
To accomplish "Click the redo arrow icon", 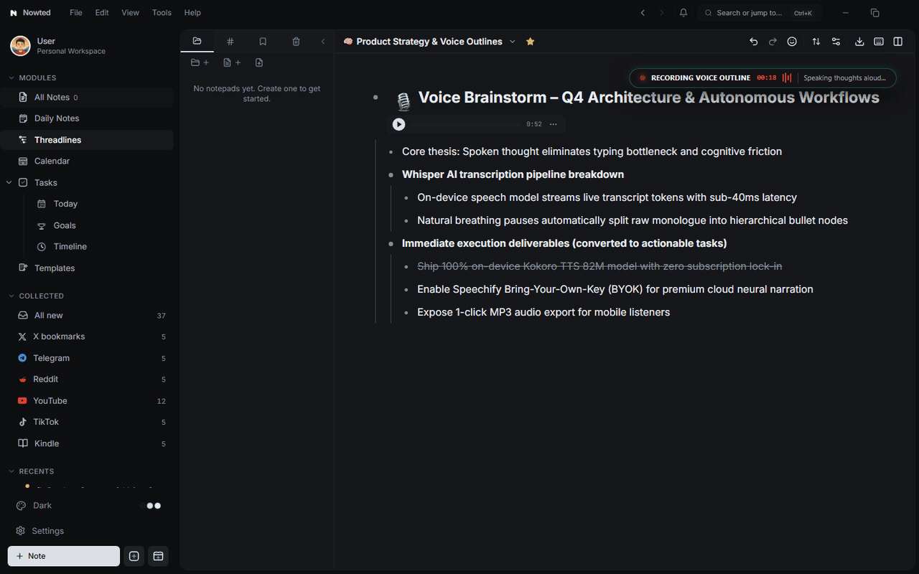I will 773,42.
